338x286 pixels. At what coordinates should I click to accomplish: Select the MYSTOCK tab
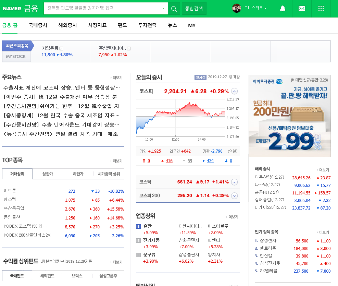[x=16, y=57]
